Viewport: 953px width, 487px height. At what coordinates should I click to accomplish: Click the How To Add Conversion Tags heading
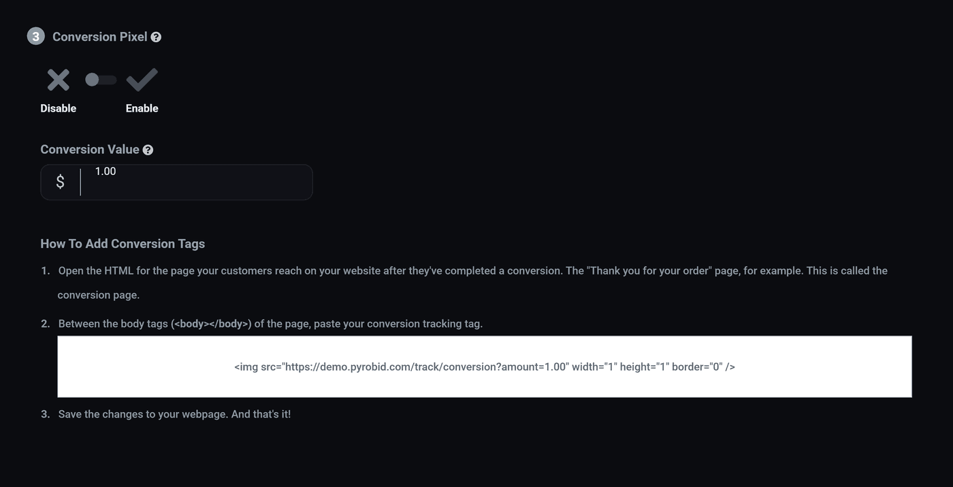point(123,244)
